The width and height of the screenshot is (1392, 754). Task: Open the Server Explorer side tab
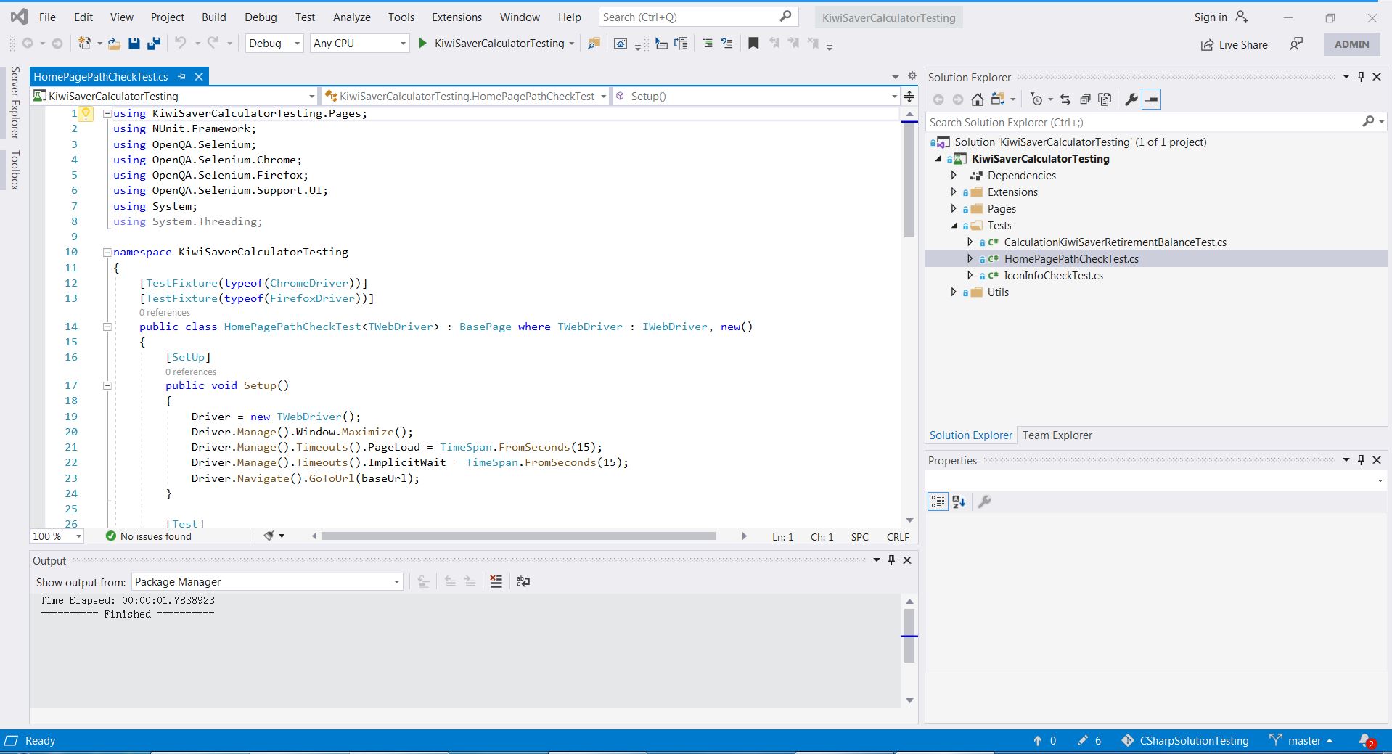point(15,102)
